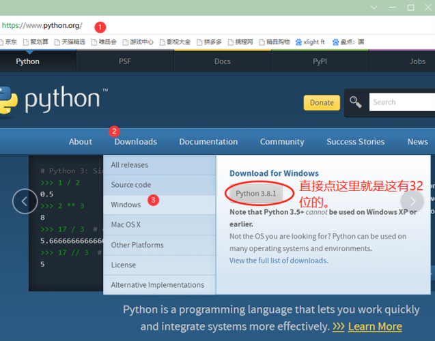Click the code output '0.5'
The image size is (435, 341).
[x=47, y=194]
